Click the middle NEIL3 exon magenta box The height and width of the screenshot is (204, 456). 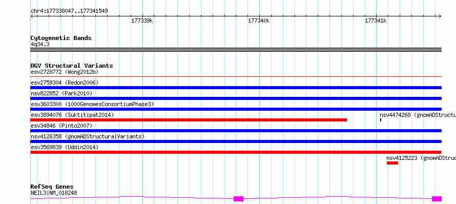pyautogui.click(x=238, y=199)
